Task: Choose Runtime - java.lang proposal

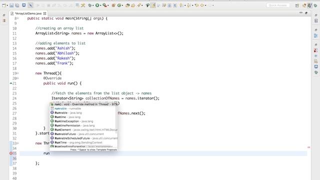Action: coord(83,117)
